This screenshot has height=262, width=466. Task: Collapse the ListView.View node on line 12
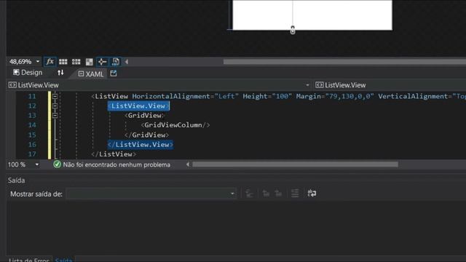point(55,106)
